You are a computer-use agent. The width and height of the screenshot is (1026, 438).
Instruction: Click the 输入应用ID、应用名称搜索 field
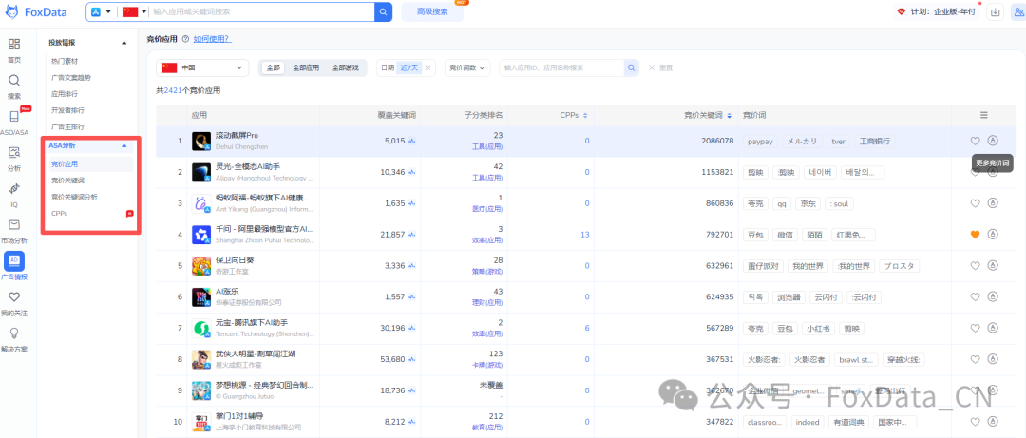[x=562, y=67]
